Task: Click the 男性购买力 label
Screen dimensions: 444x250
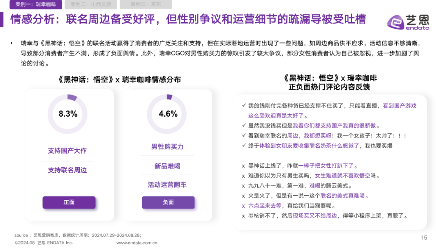Action: coord(167,147)
